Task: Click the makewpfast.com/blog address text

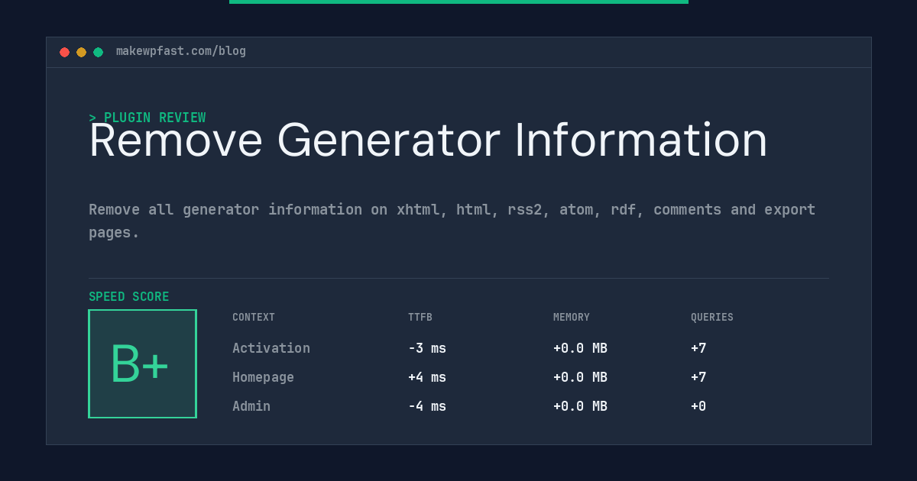Action: pyautogui.click(x=181, y=51)
